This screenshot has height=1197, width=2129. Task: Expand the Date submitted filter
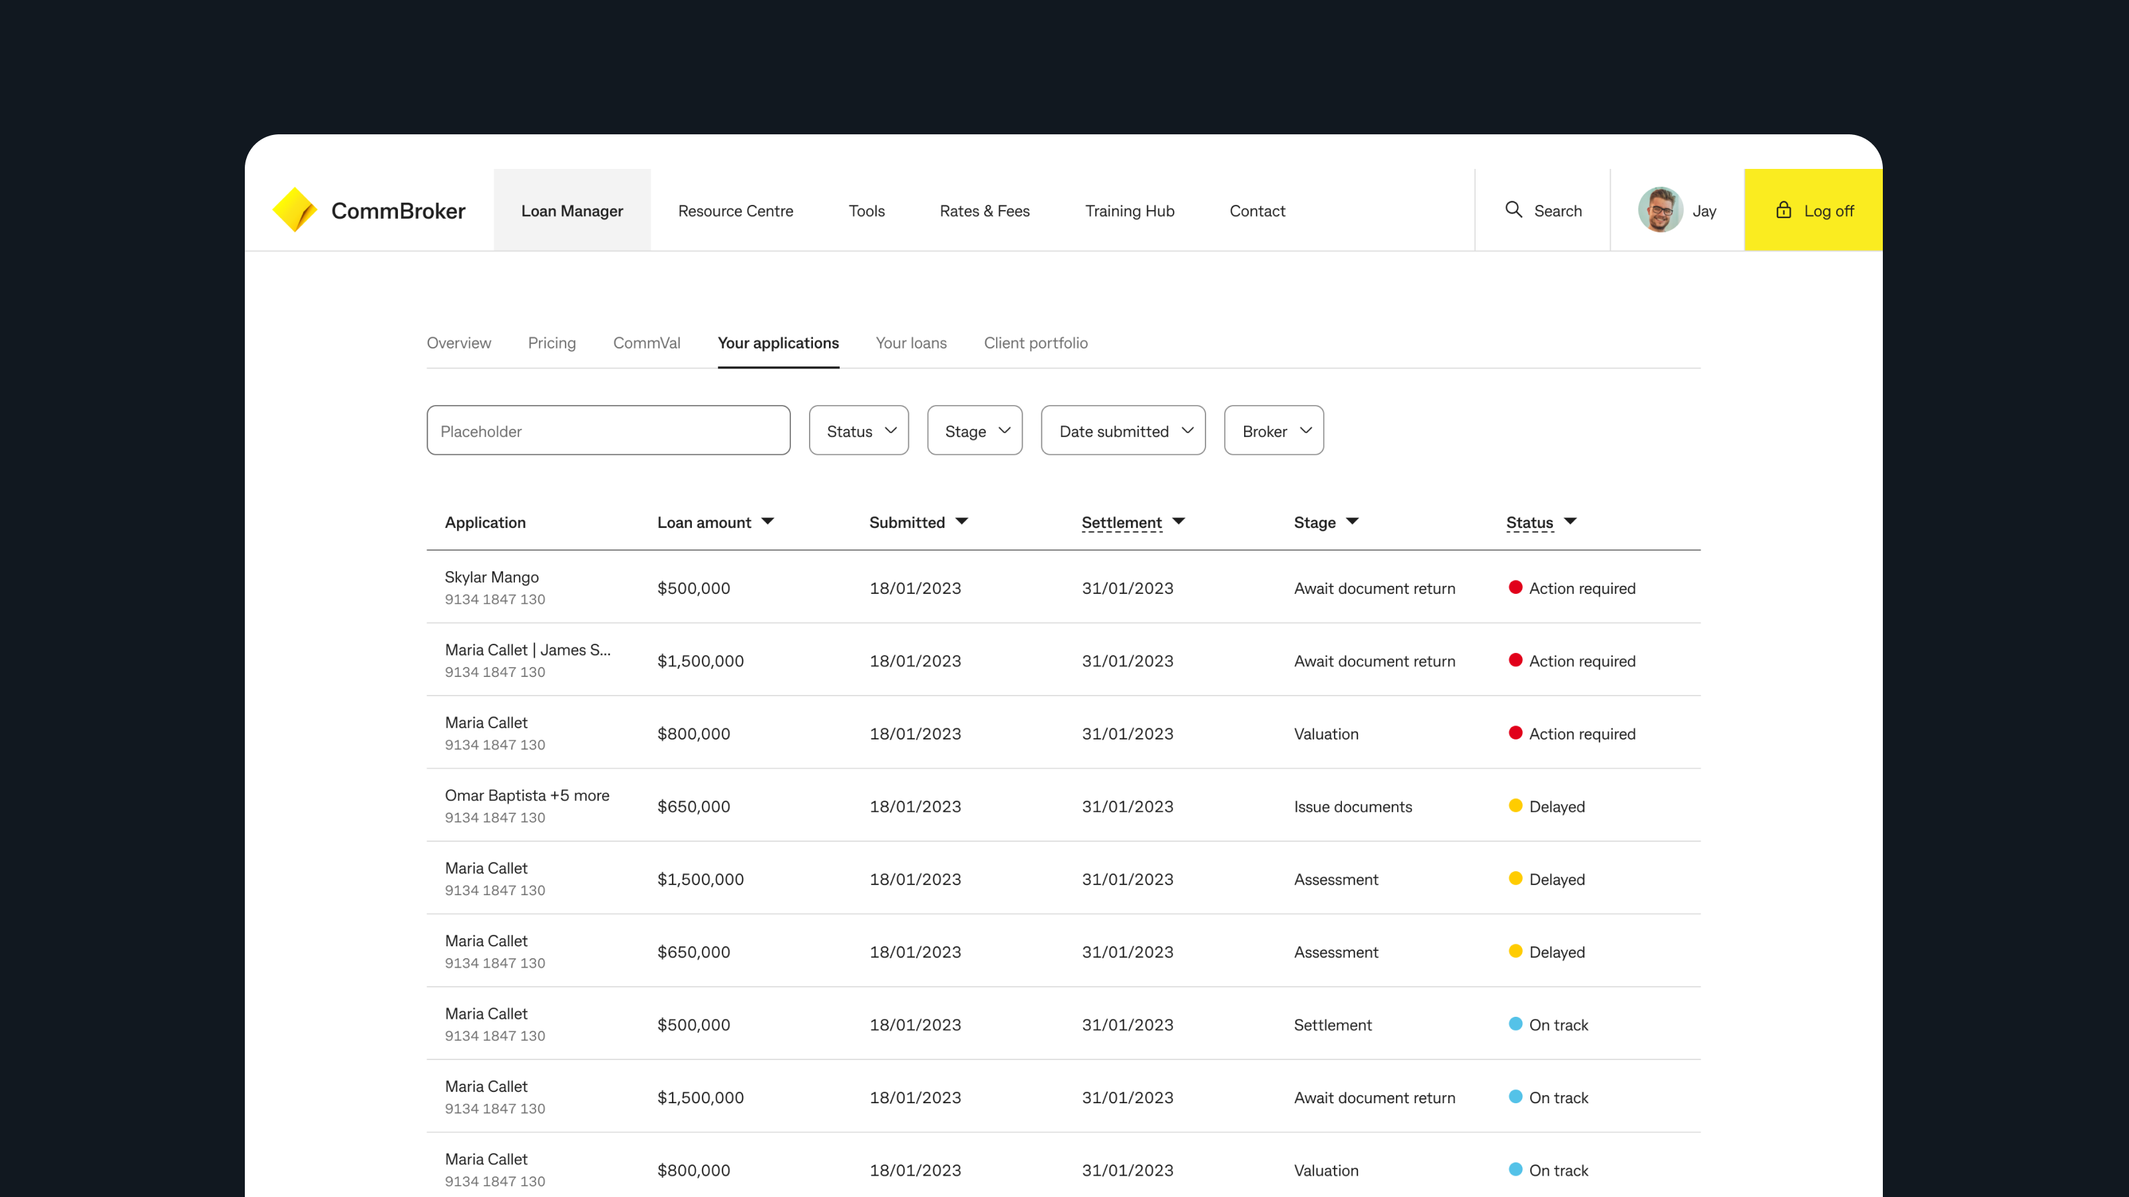point(1122,430)
